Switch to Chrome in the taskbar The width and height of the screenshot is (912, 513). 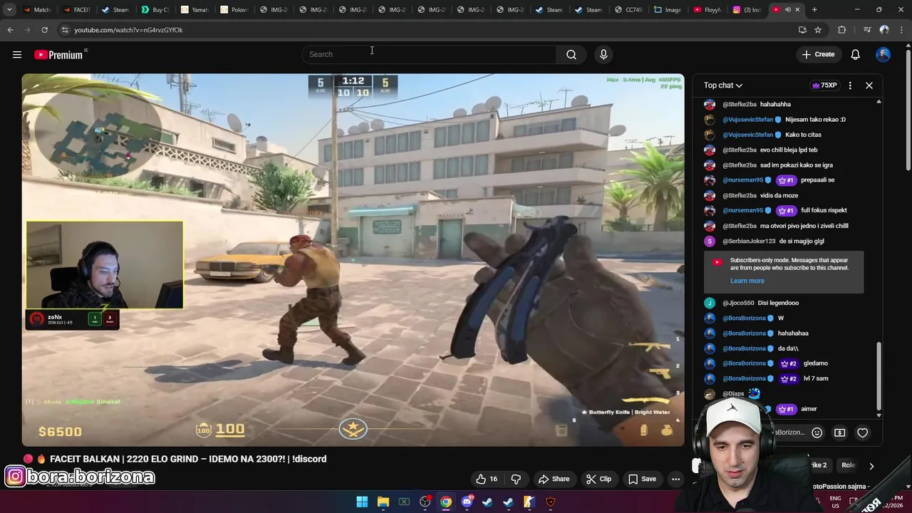click(x=446, y=502)
